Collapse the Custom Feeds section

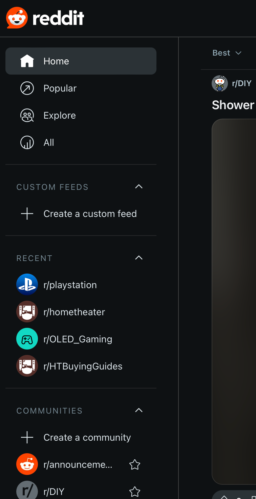tap(139, 187)
